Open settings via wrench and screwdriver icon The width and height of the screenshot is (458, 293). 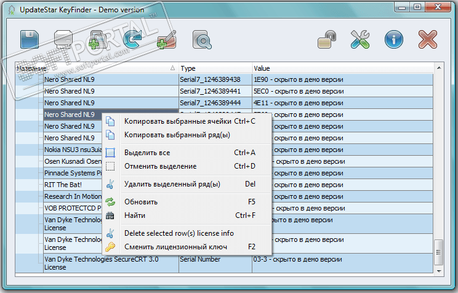tap(360, 41)
